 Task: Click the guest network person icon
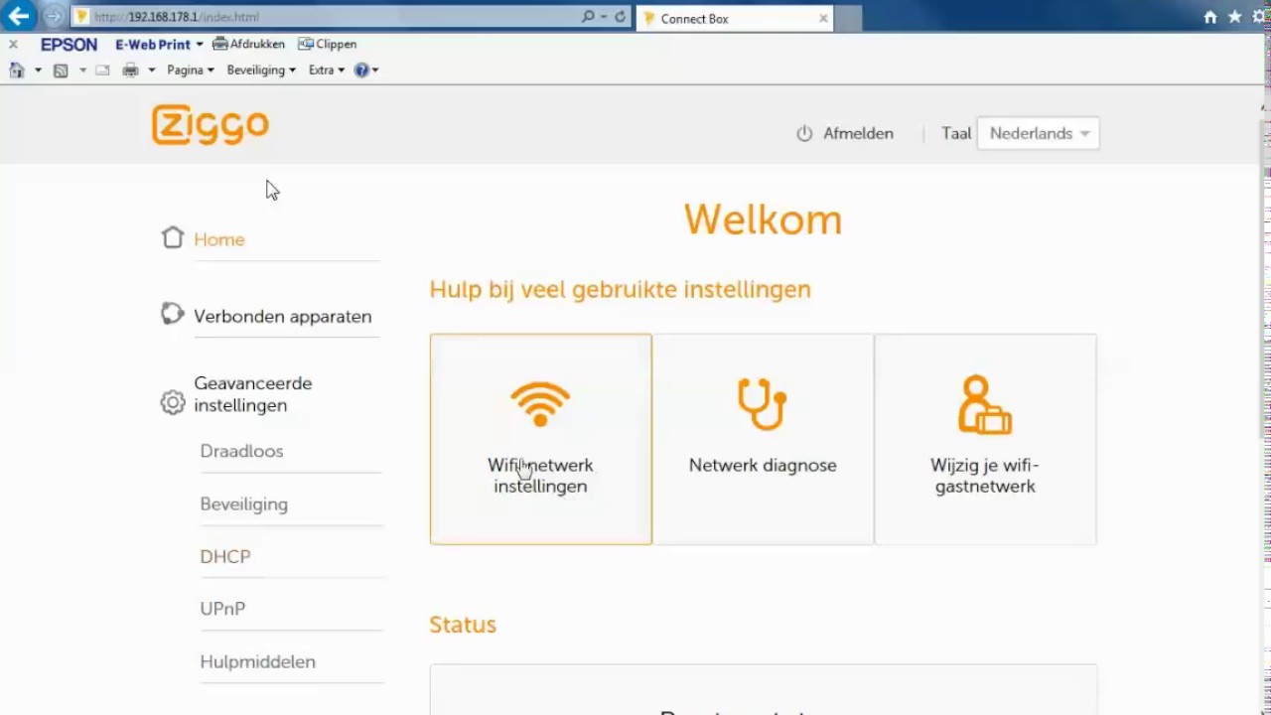click(x=985, y=404)
